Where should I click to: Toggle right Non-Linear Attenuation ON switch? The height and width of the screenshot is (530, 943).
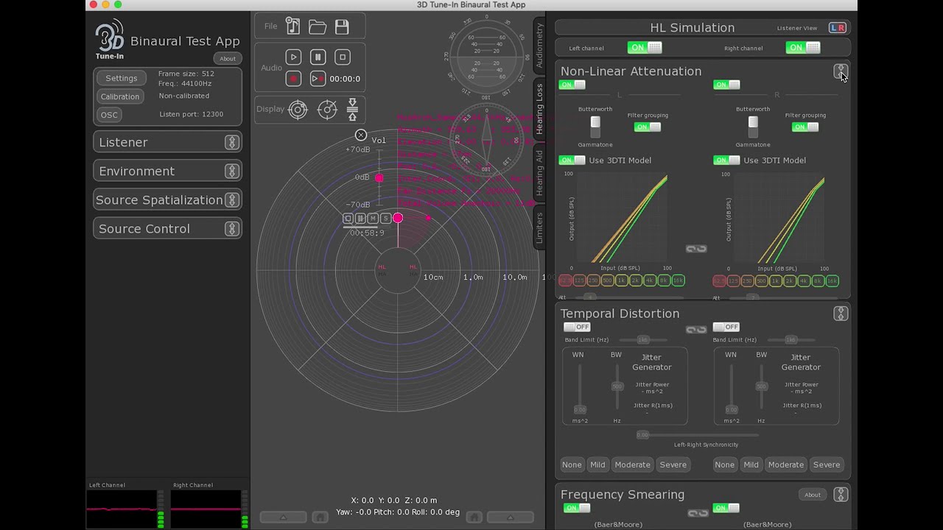727,85
